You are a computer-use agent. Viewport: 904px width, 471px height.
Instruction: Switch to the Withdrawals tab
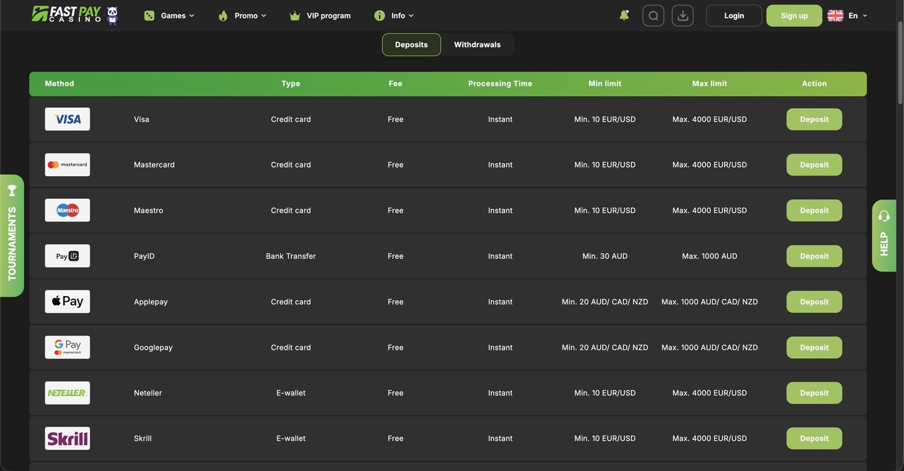(477, 45)
